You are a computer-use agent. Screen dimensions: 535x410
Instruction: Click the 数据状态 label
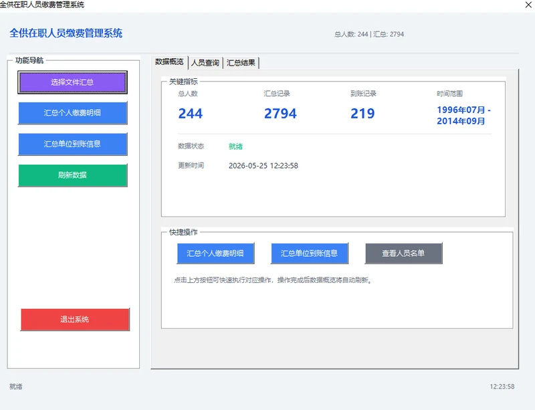(191, 146)
